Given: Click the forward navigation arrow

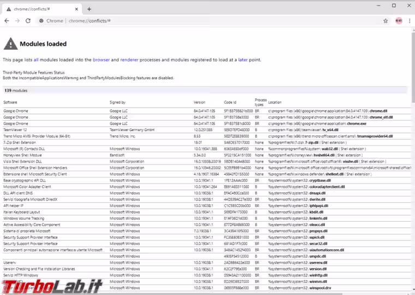Looking at the screenshot, I should click(17, 21).
